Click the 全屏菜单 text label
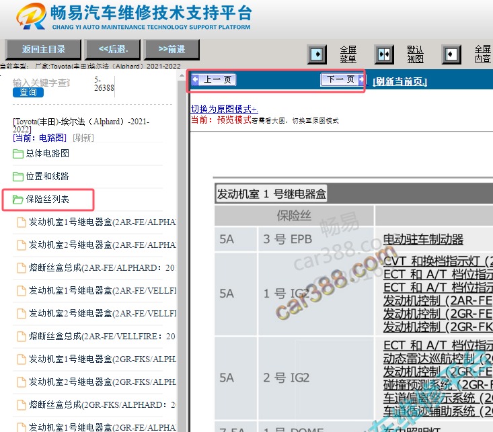Viewport: 493px width, 432px height. (x=348, y=54)
